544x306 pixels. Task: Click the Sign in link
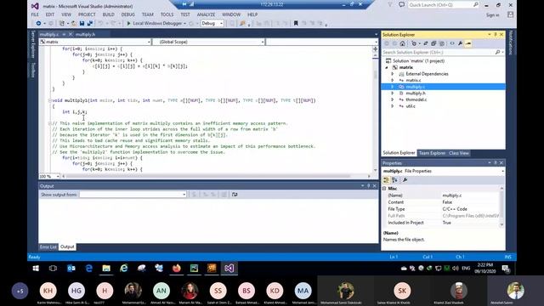(492, 15)
